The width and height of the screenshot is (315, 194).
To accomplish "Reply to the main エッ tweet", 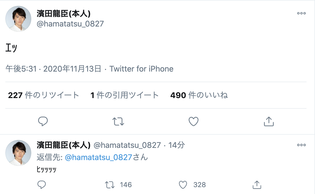I will (x=43, y=121).
